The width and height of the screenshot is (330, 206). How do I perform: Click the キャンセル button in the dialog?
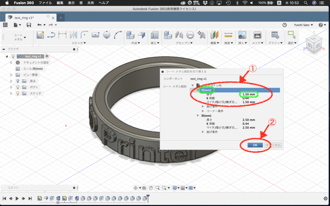tap(273, 145)
